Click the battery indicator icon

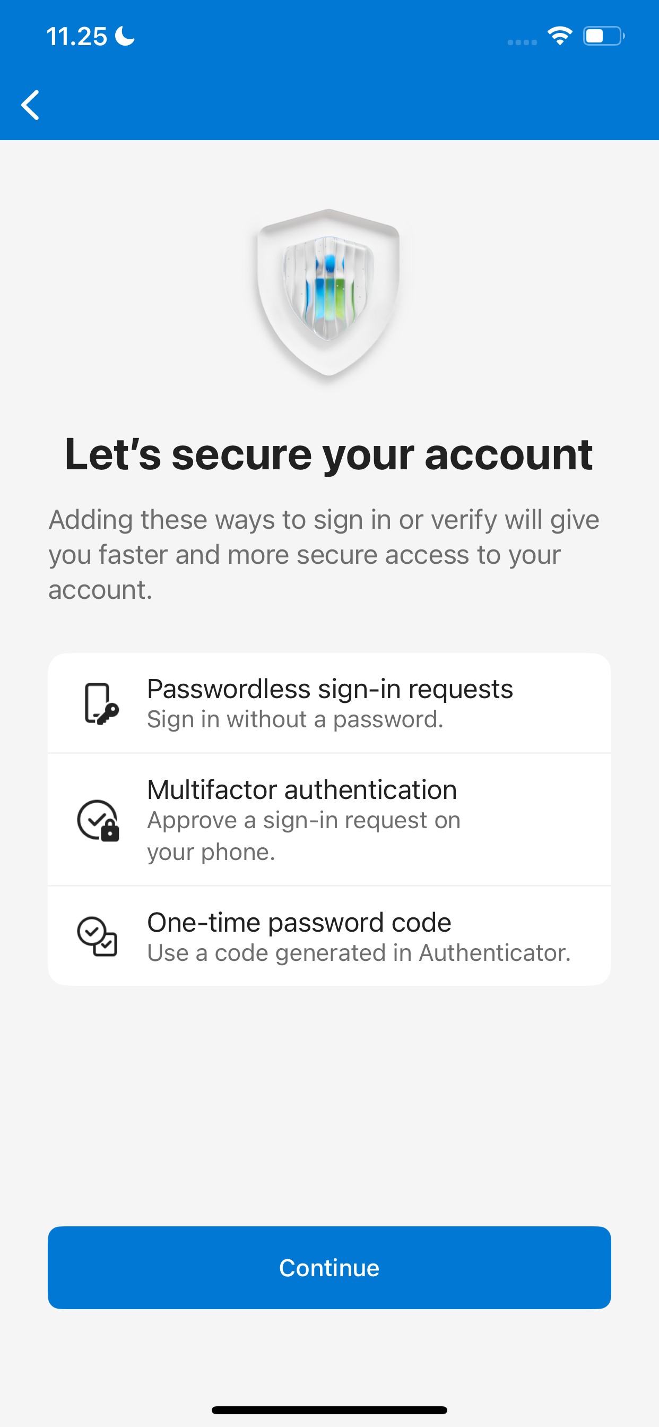tap(603, 37)
